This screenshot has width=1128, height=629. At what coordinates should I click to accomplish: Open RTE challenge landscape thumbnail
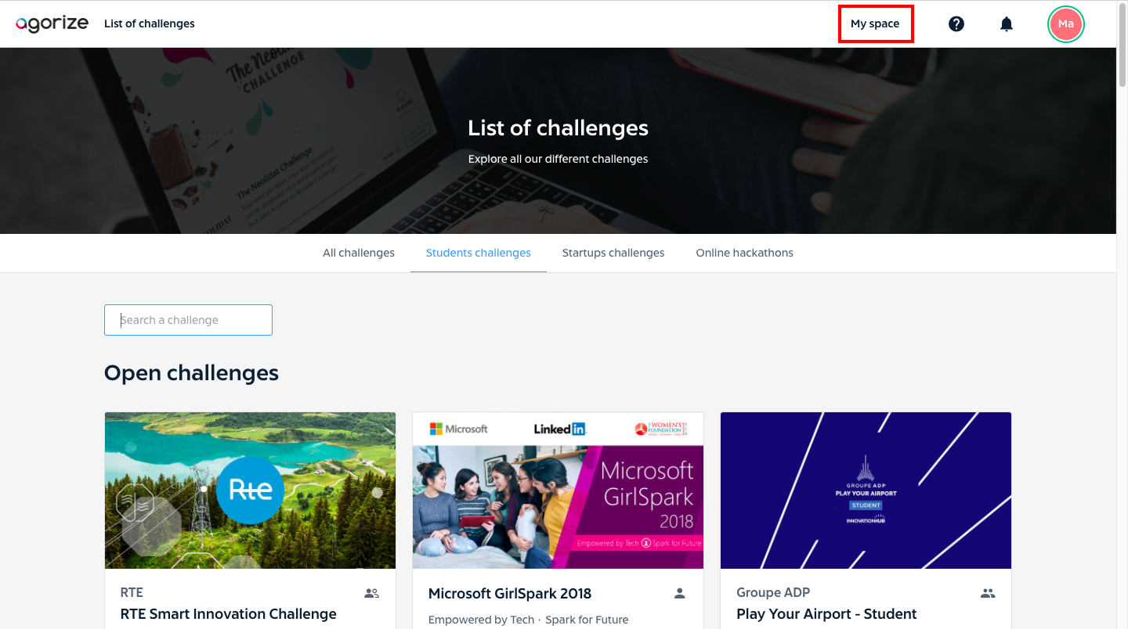point(250,491)
